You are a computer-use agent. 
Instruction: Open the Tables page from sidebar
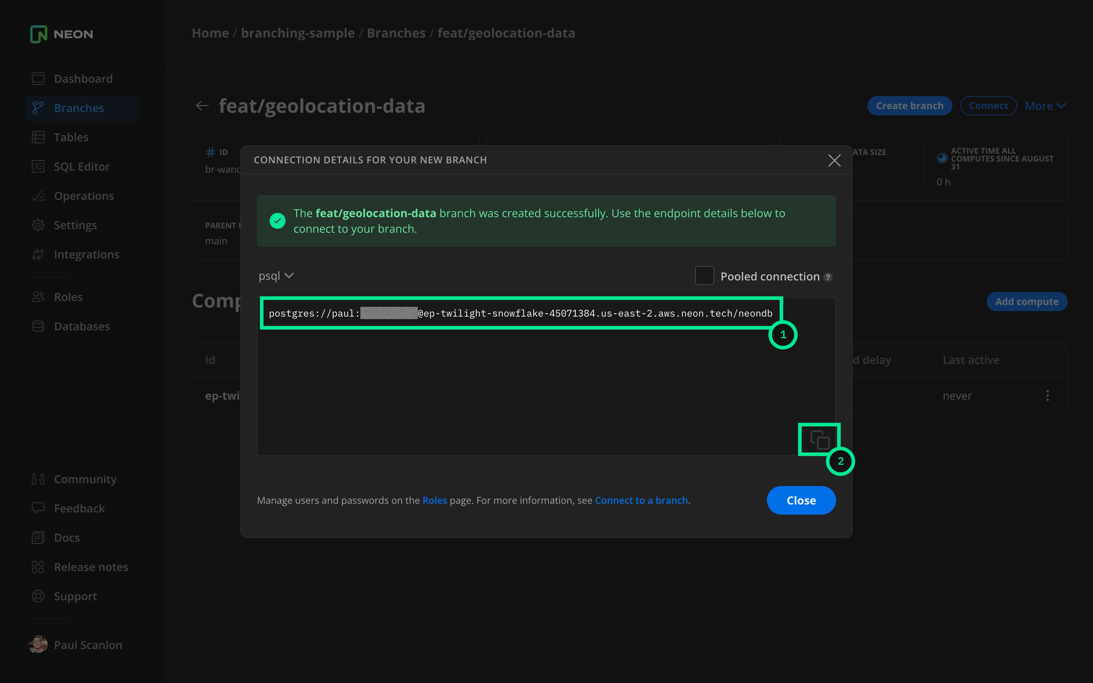(x=71, y=137)
